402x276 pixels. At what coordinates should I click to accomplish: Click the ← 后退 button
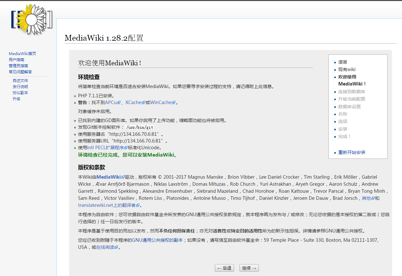(x=224, y=268)
